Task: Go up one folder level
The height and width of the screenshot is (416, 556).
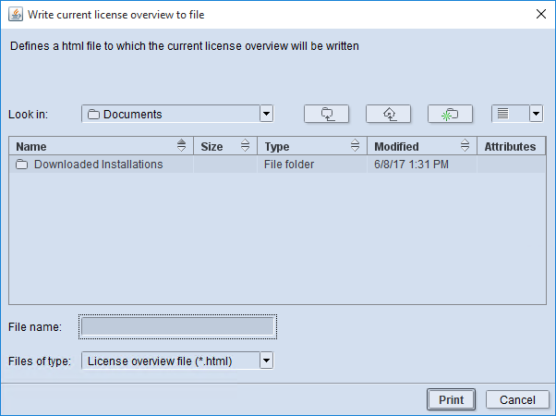Action: click(x=389, y=114)
